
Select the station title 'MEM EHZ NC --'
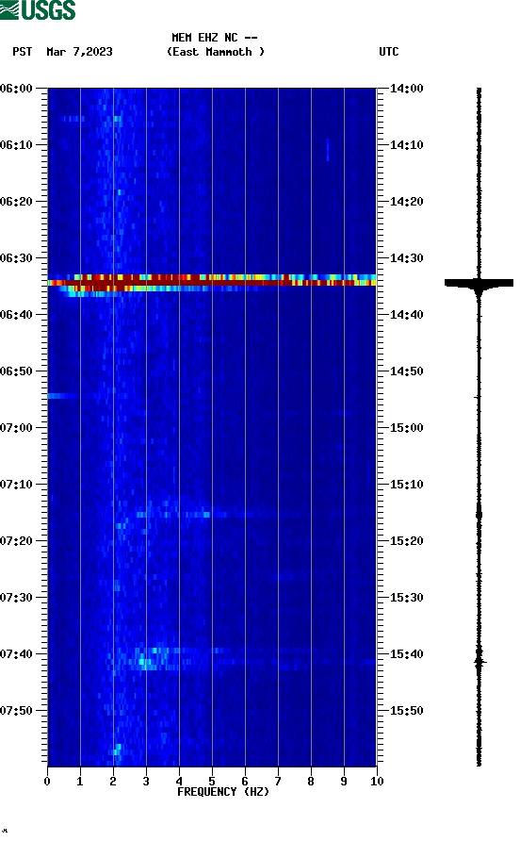coord(215,38)
